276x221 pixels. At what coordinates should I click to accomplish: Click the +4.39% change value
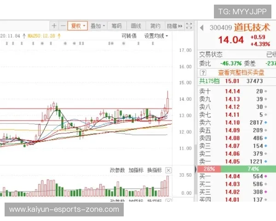260,44
